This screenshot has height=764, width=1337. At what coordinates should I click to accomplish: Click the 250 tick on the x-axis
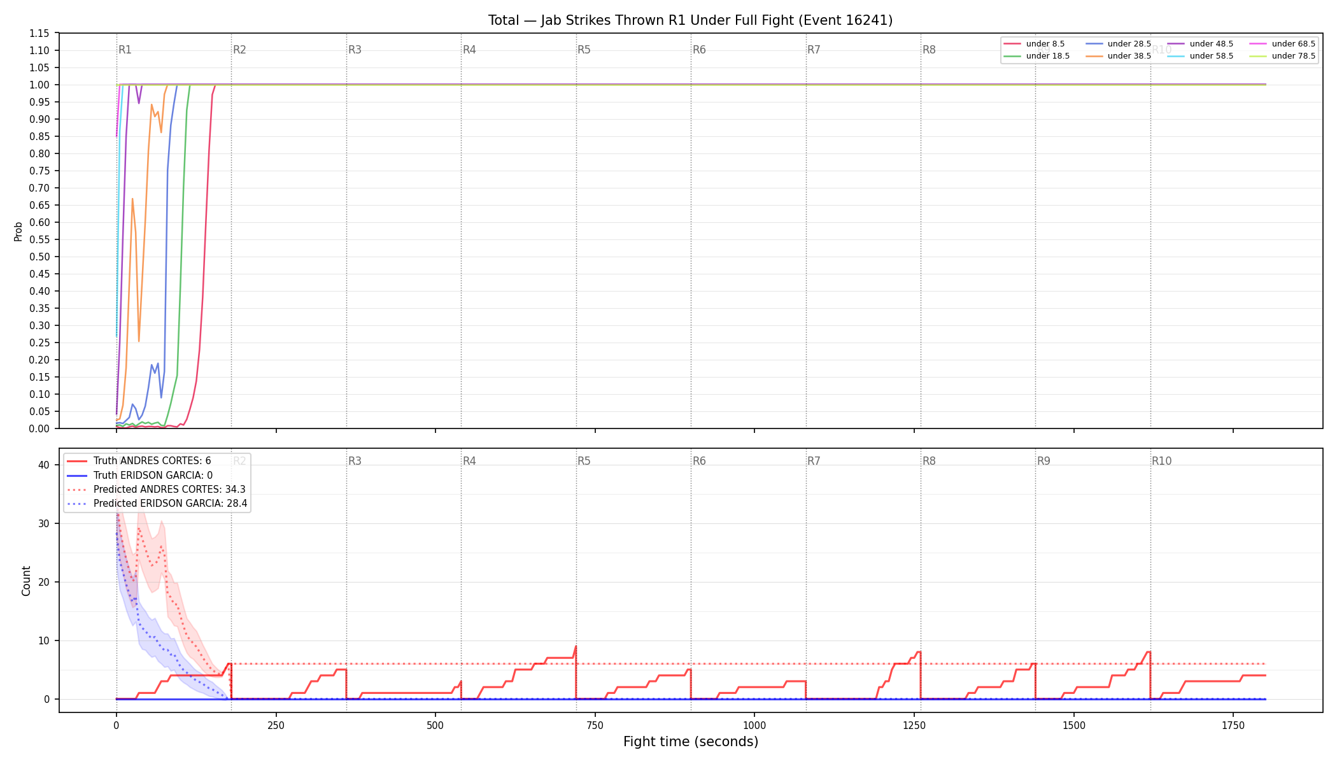pyautogui.click(x=276, y=725)
